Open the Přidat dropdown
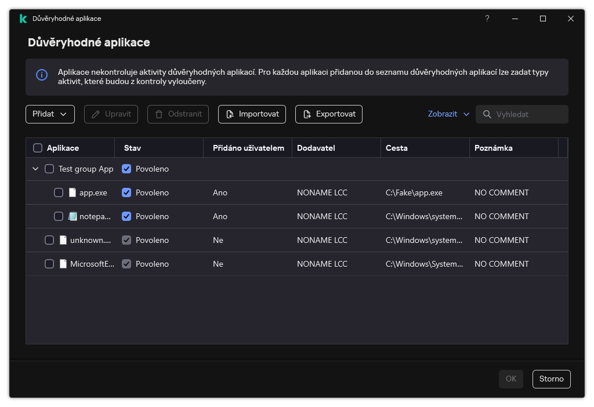Viewport: 594px width, 407px height. click(50, 114)
